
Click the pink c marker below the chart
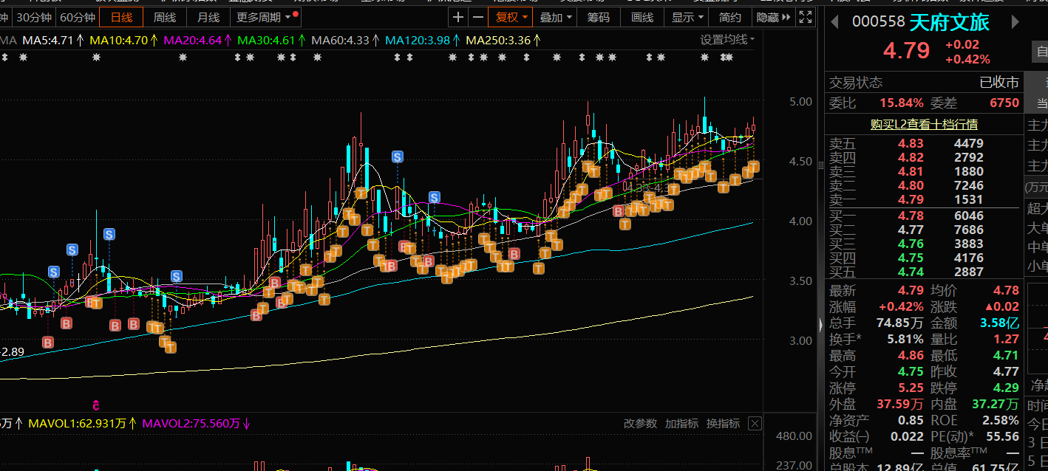pos(95,405)
